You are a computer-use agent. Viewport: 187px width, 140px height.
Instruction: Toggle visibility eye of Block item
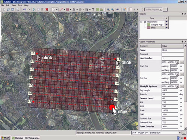(x=166, y=28)
